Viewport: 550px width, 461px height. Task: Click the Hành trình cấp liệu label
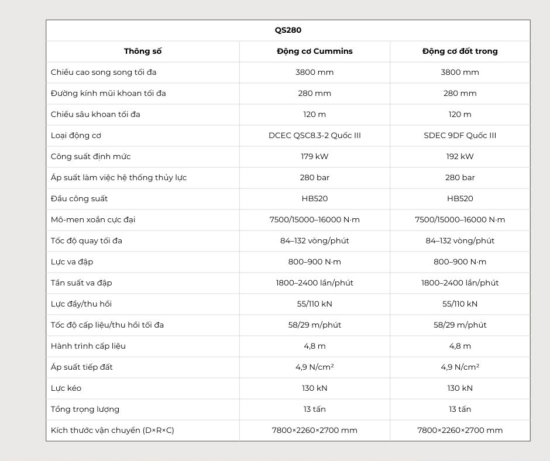point(88,346)
